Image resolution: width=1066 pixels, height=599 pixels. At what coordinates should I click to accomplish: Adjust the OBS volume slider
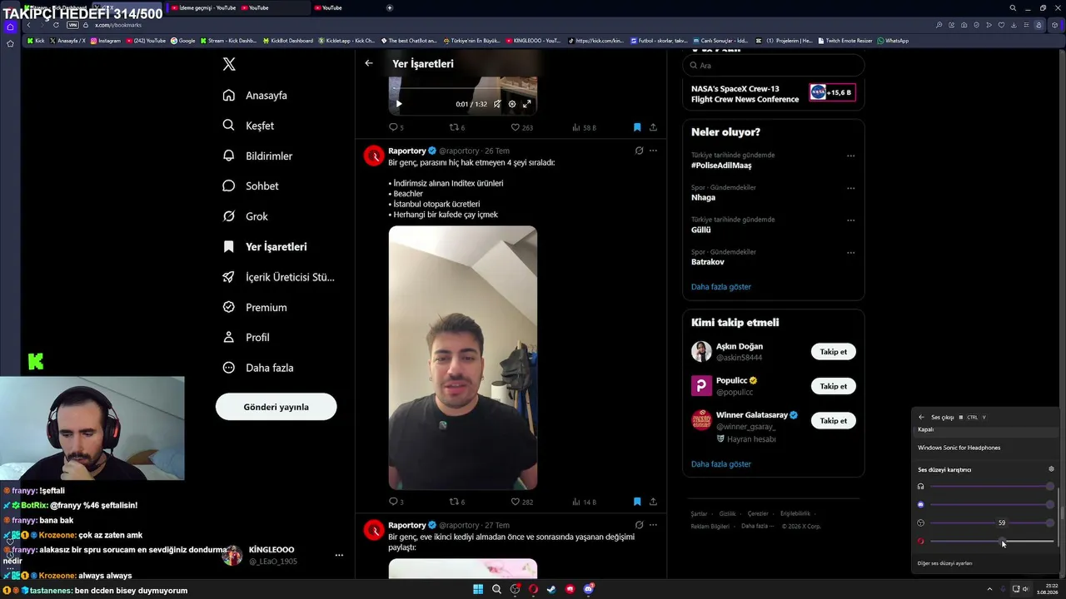click(992, 523)
